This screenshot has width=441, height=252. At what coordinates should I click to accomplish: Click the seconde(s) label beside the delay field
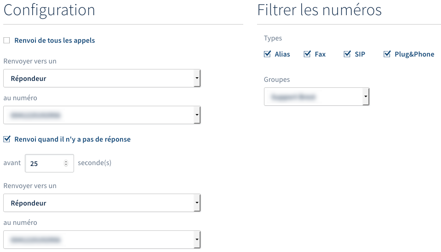94,163
